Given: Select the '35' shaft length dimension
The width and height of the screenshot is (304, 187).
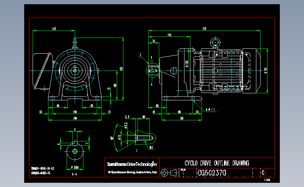Looking at the screenshot, I should (x=154, y=41).
